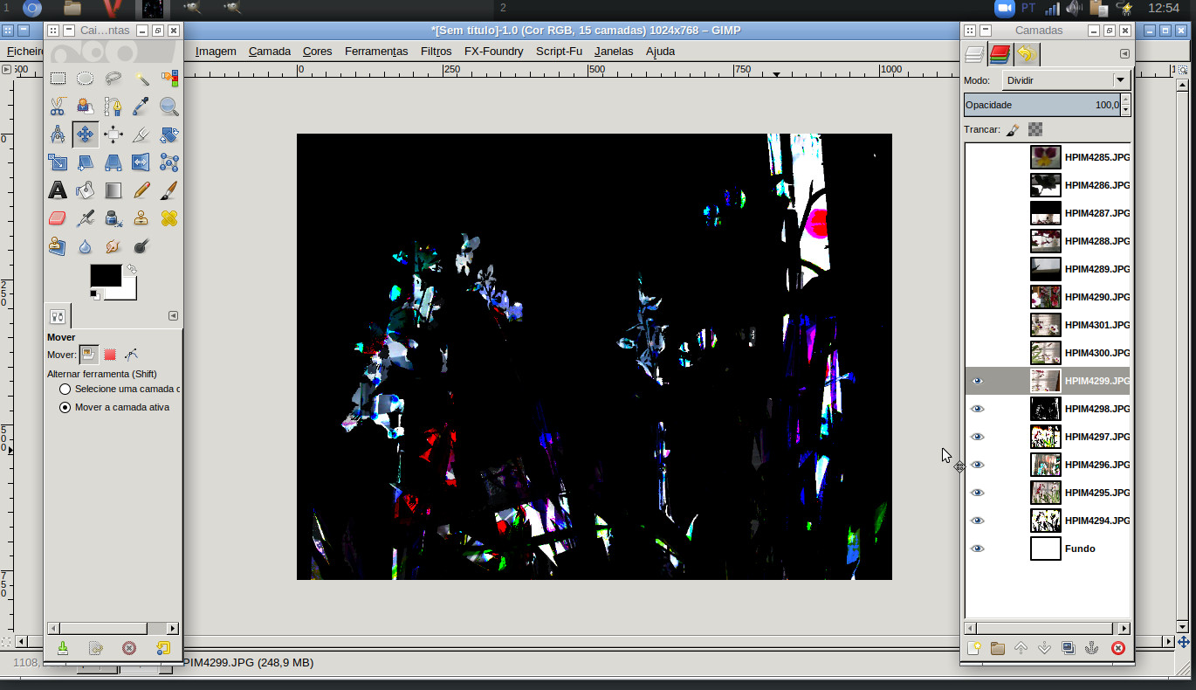The height and width of the screenshot is (690, 1196).
Task: Select the Paintbrush tool
Action: [169, 190]
